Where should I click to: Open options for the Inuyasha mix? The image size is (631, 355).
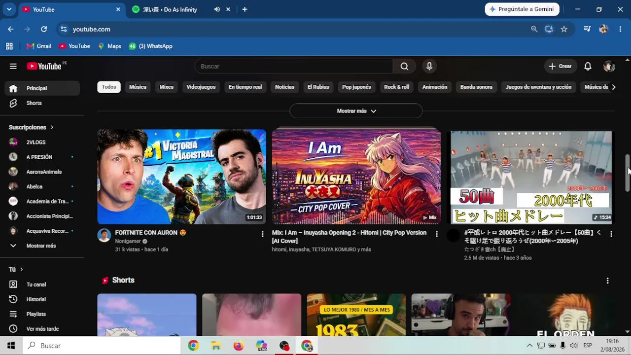point(436,234)
